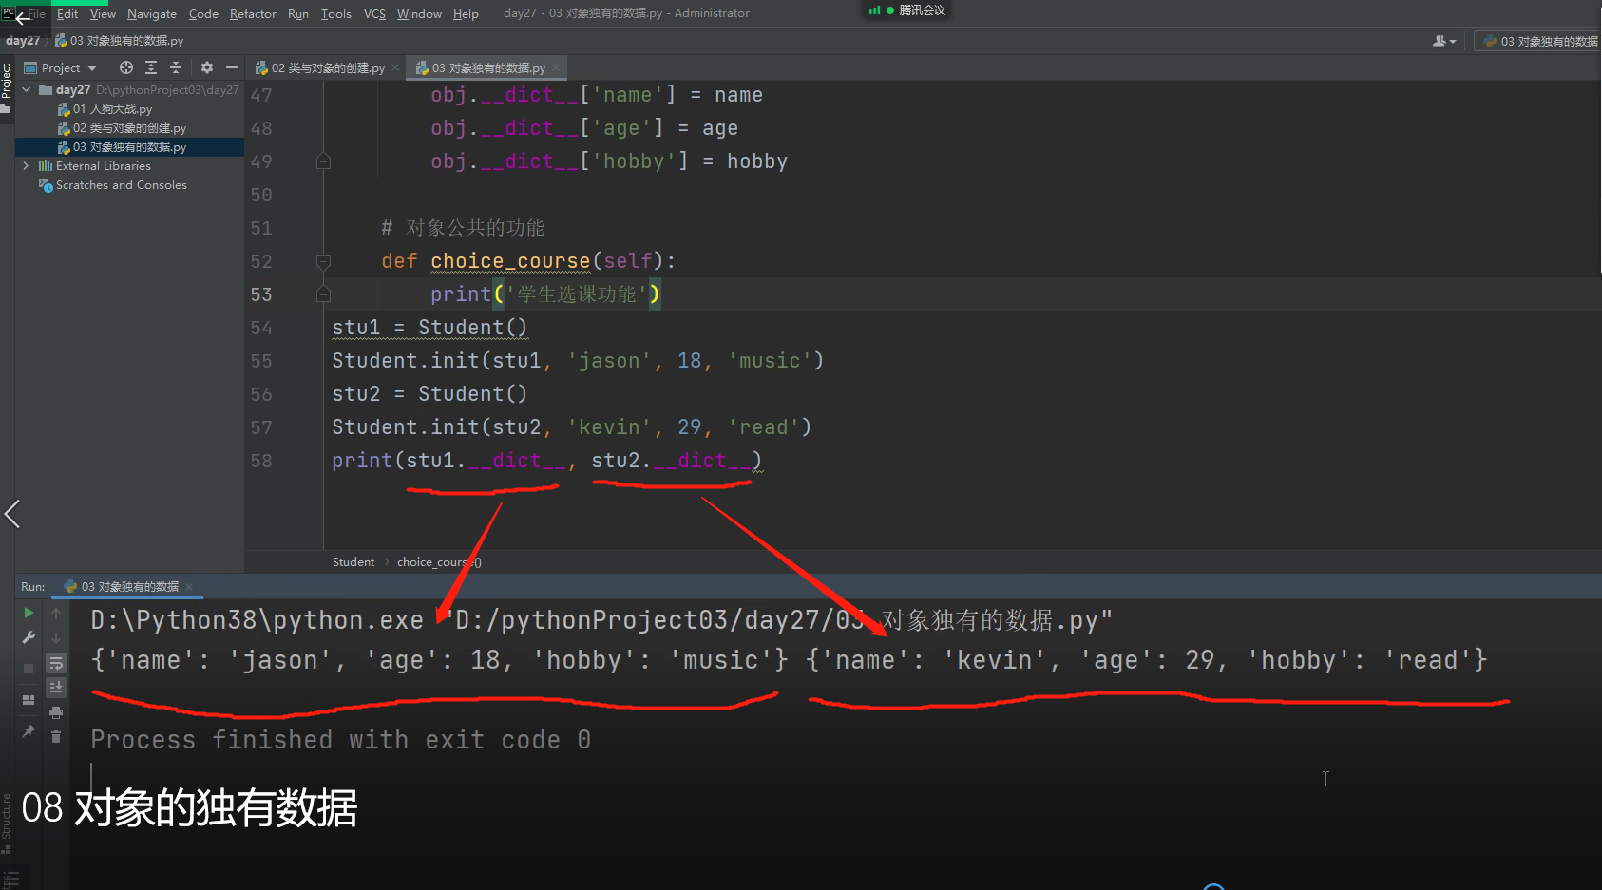
Task: Click the choice_course method name in editor
Action: tap(510, 261)
